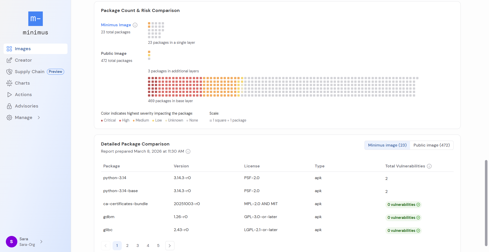Jump to page 3 of packages
Screen dimensions: 489x252
coord(138,246)
